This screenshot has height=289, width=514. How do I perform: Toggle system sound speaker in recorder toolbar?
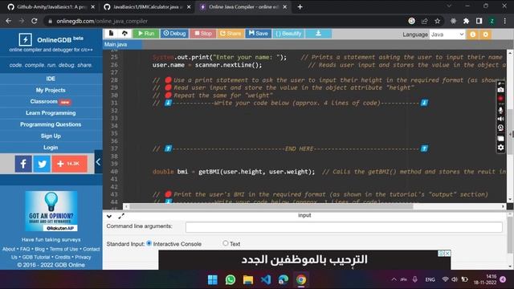point(500,119)
